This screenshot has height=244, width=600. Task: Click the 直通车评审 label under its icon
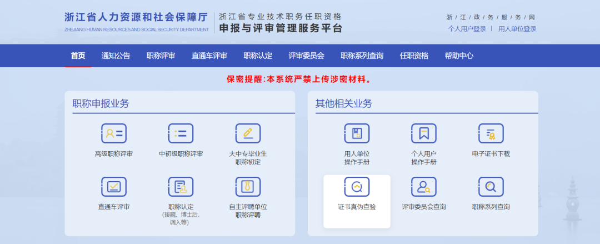pos(114,207)
